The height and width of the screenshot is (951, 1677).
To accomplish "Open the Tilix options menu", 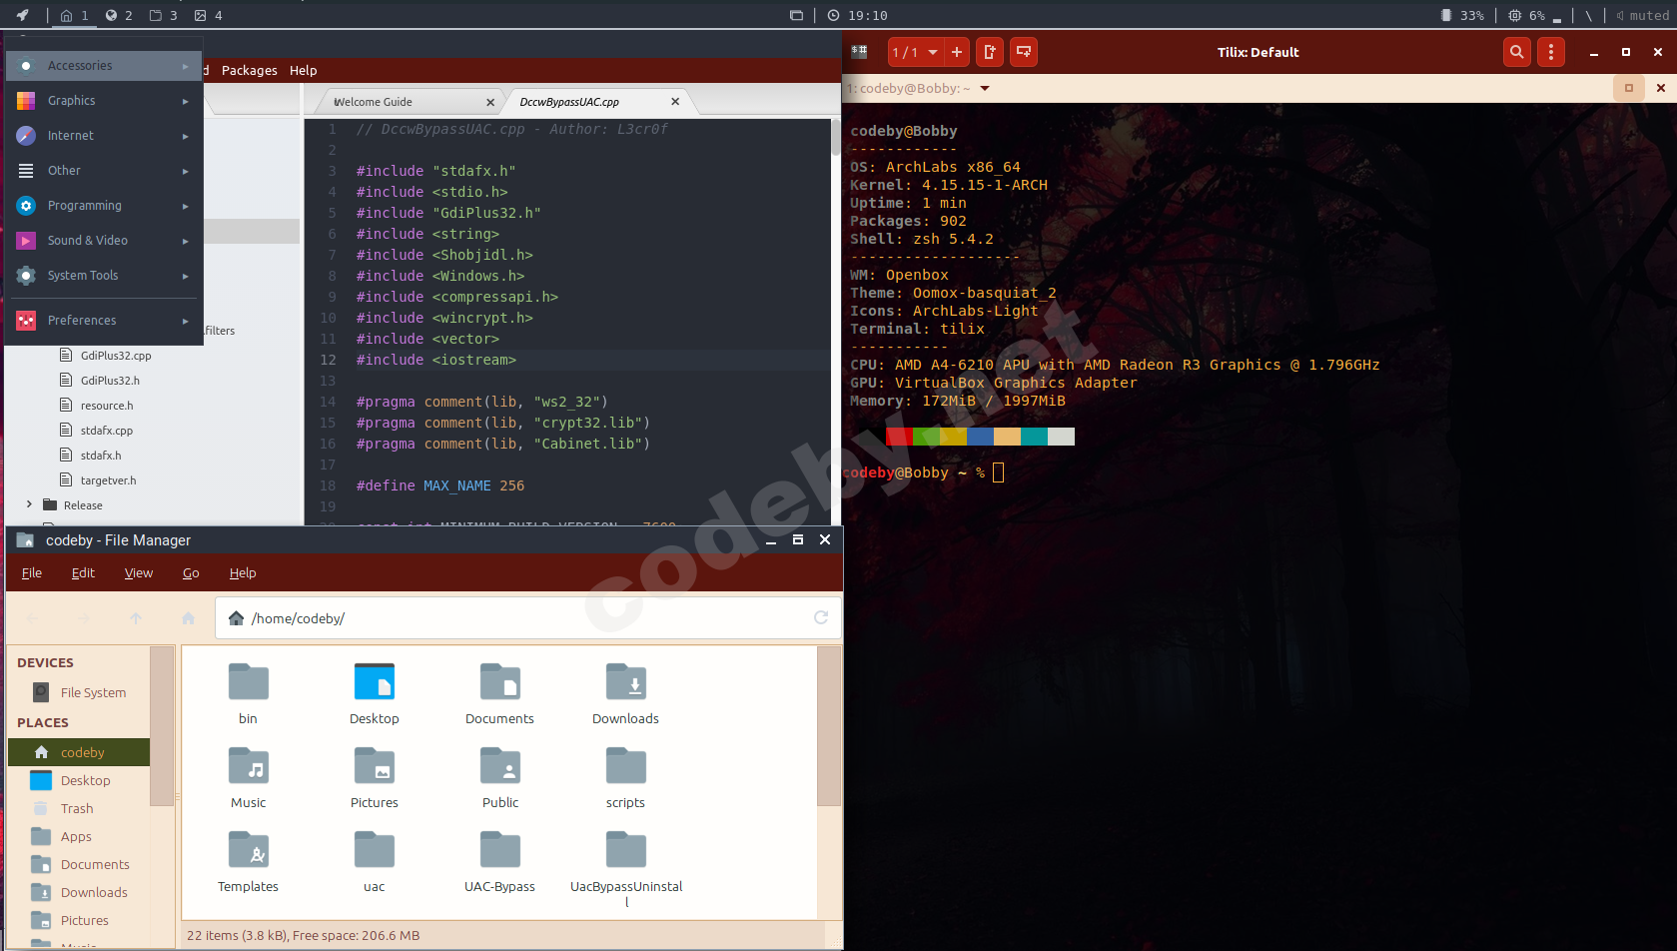I will point(1551,52).
